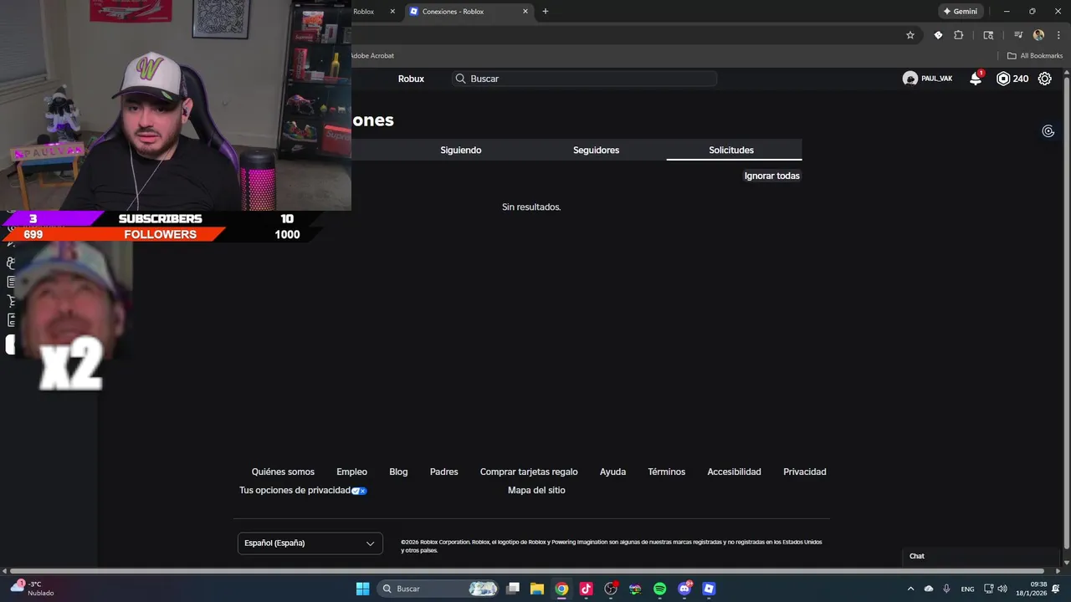The image size is (1071, 602).
Task: Open a new Chrome tab
Action: [x=546, y=11]
